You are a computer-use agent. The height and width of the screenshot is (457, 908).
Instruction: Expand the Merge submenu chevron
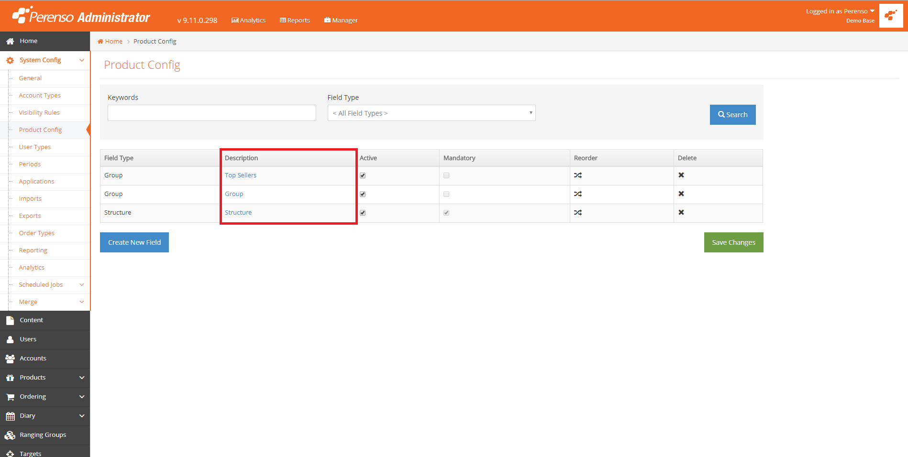pyautogui.click(x=82, y=302)
